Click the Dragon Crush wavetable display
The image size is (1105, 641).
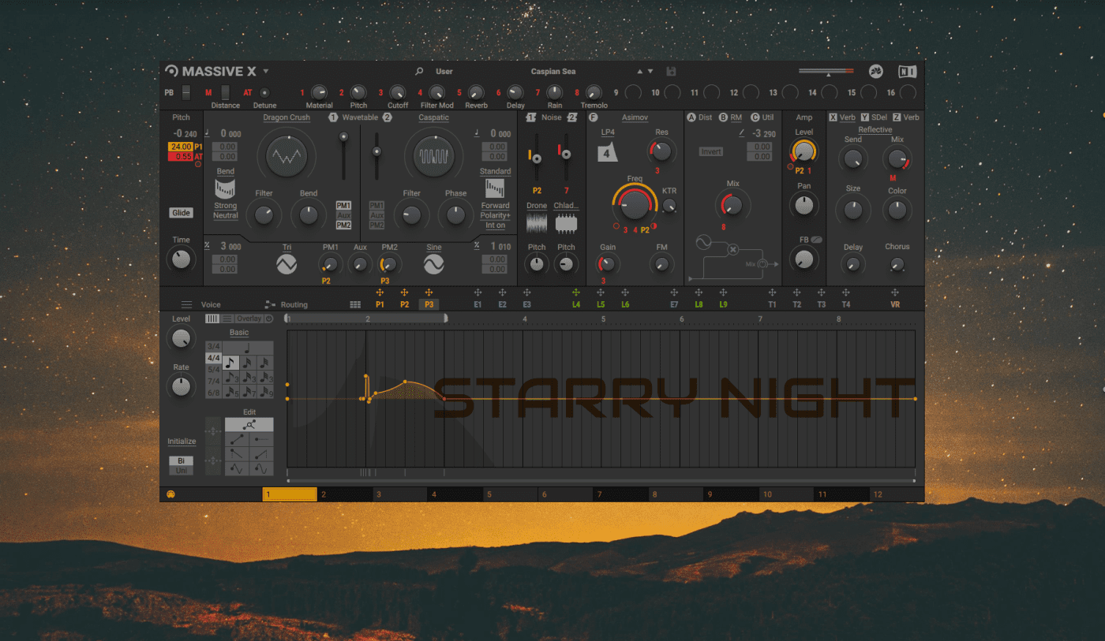pos(286,157)
